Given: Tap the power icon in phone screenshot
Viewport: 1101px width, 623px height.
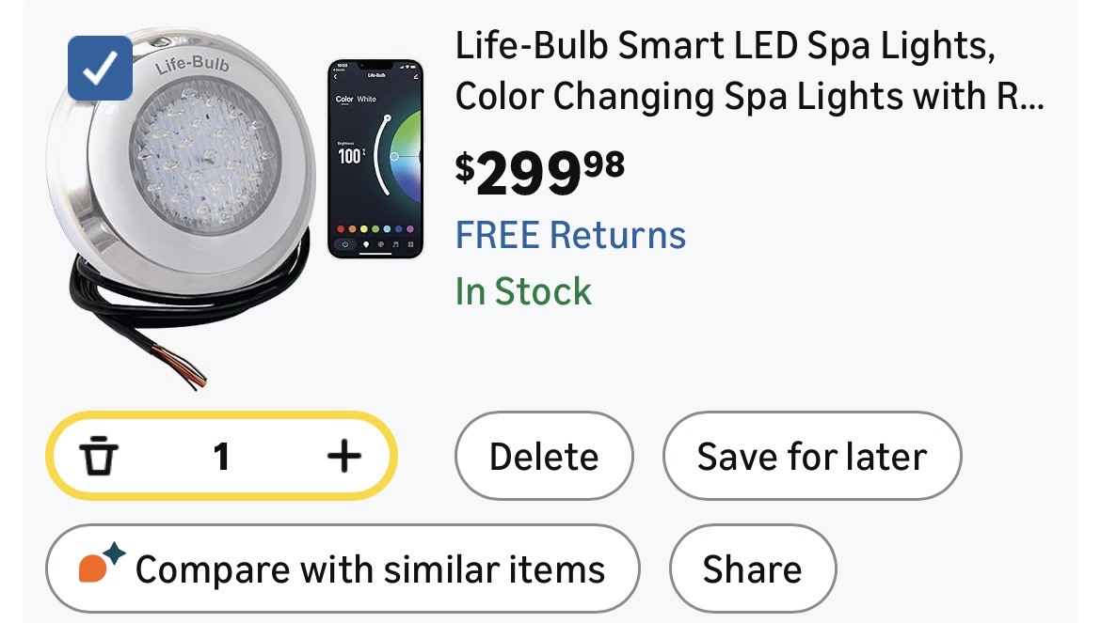Looking at the screenshot, I should (x=345, y=244).
